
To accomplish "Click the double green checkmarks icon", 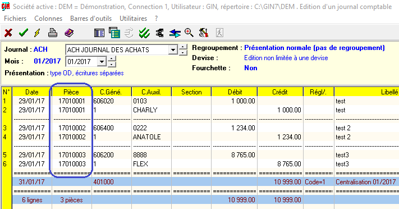I will [x=144, y=33].
